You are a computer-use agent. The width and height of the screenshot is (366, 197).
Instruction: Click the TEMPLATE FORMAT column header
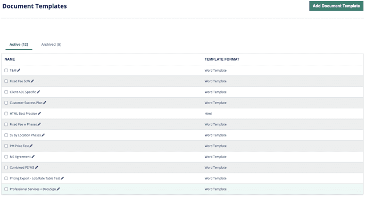(222, 59)
